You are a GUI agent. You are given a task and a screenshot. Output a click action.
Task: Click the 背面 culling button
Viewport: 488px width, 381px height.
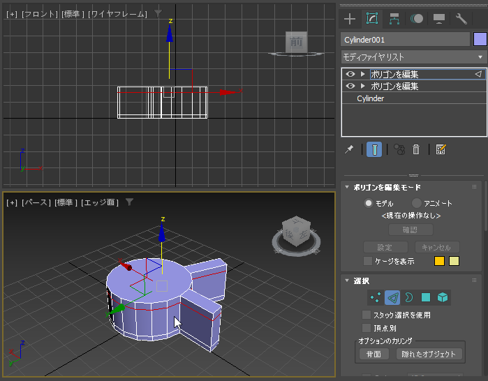[x=374, y=354]
